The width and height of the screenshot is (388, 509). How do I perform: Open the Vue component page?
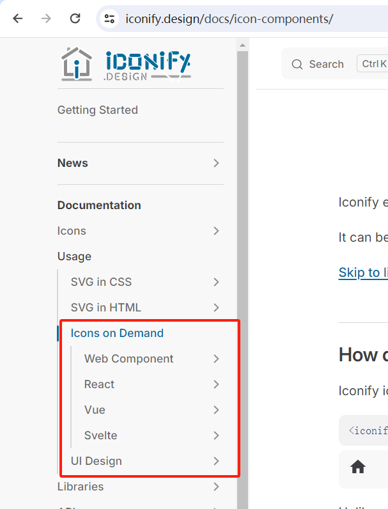tap(95, 410)
